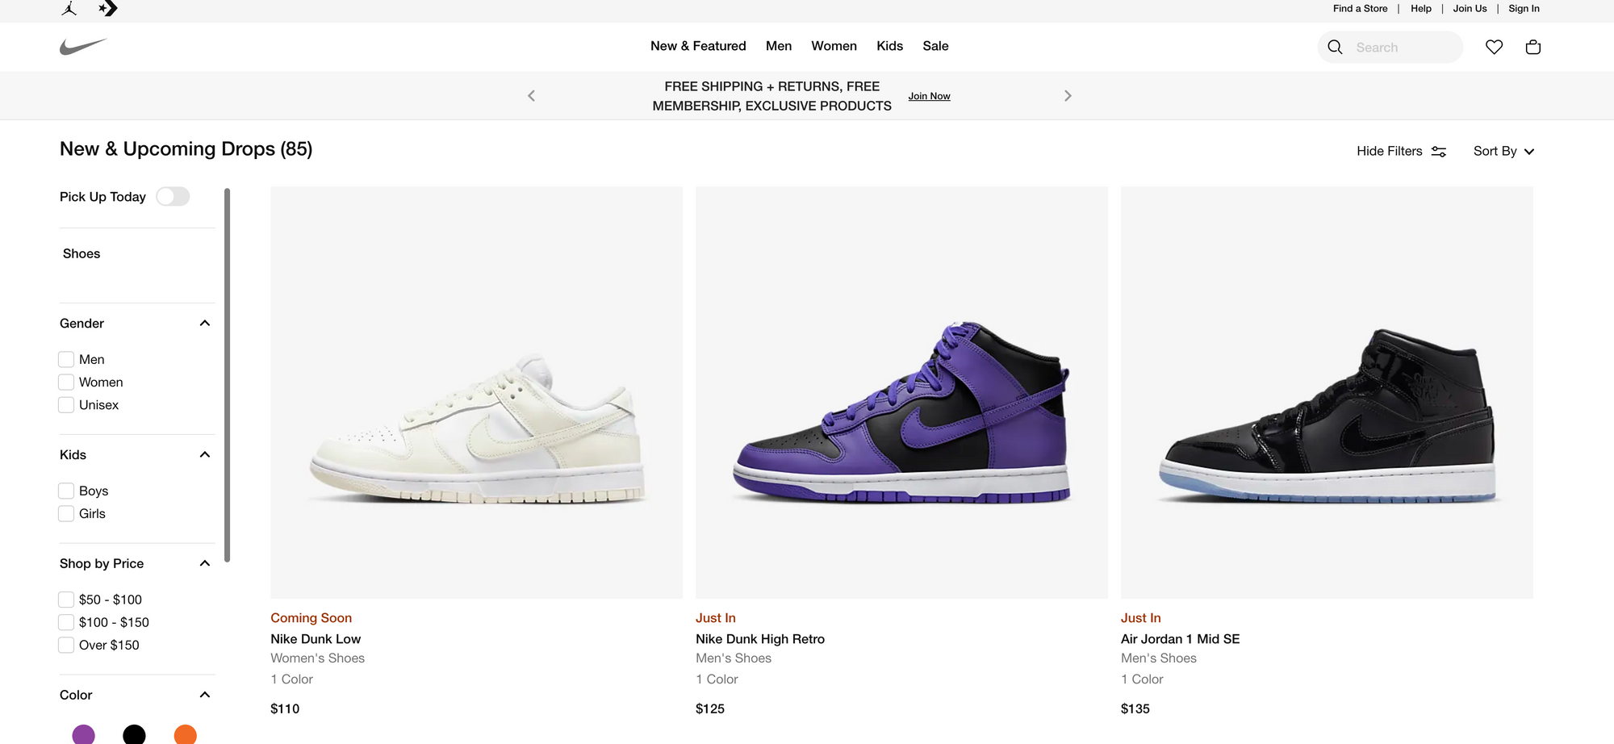Collapse the Shop by Price section
1614x744 pixels.
point(204,563)
